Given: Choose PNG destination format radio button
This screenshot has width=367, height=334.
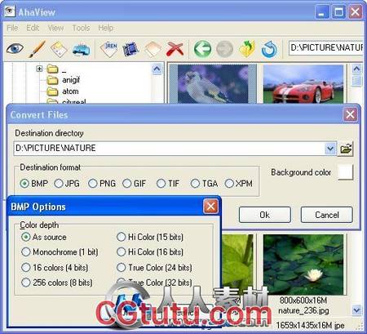Looking at the screenshot, I should 102,184.
